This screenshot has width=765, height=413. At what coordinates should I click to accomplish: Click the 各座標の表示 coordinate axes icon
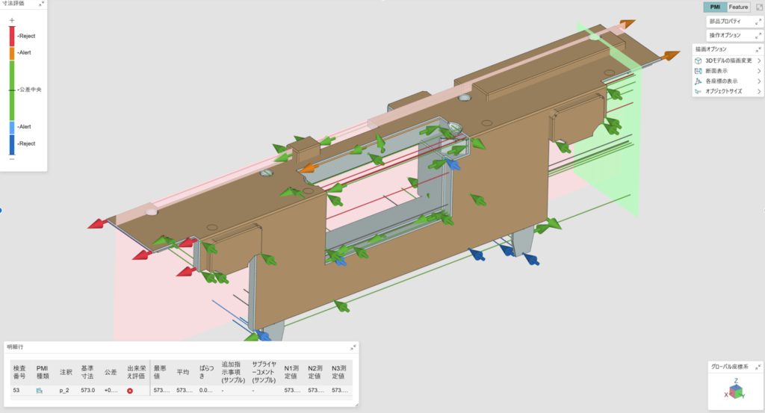(699, 81)
